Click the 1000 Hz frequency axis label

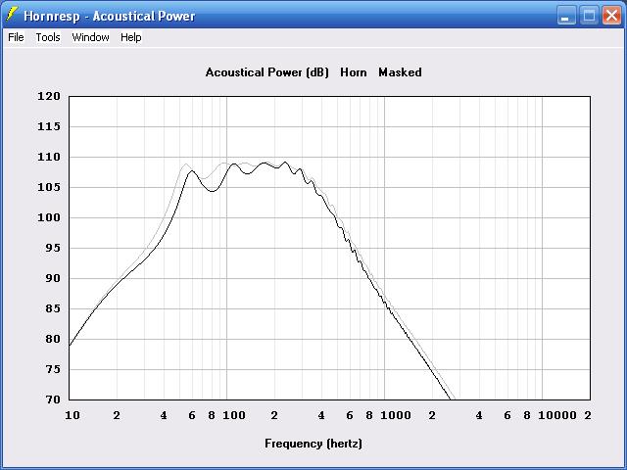(x=396, y=415)
